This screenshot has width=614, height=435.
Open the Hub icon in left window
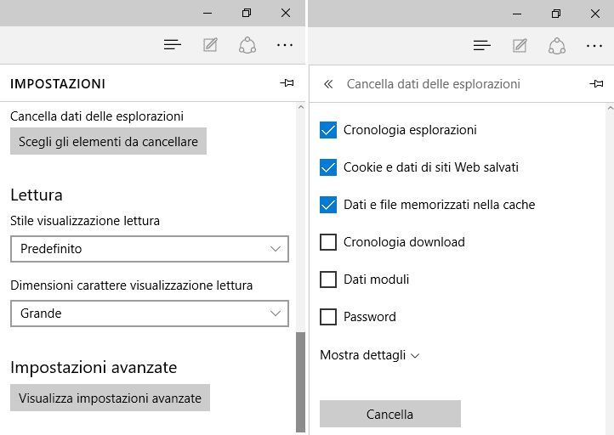point(173,45)
